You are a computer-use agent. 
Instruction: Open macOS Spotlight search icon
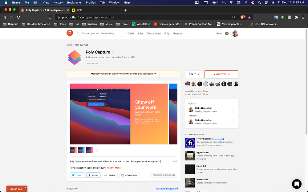point(259,2)
